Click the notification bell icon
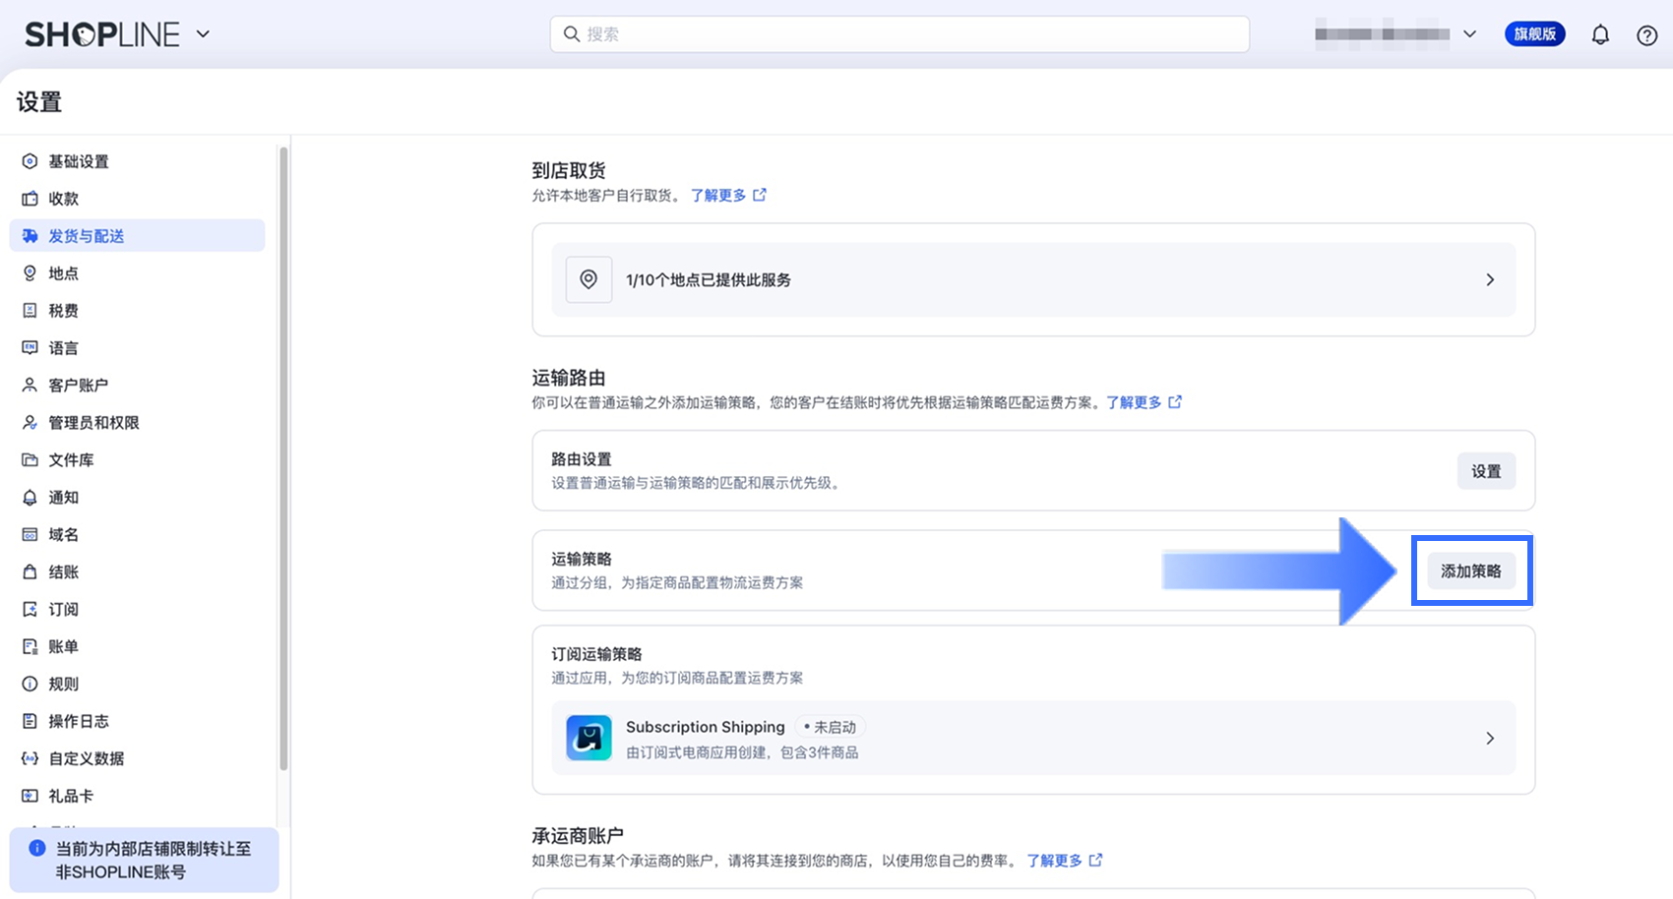Viewport: 1673px width, 899px height. click(1600, 35)
